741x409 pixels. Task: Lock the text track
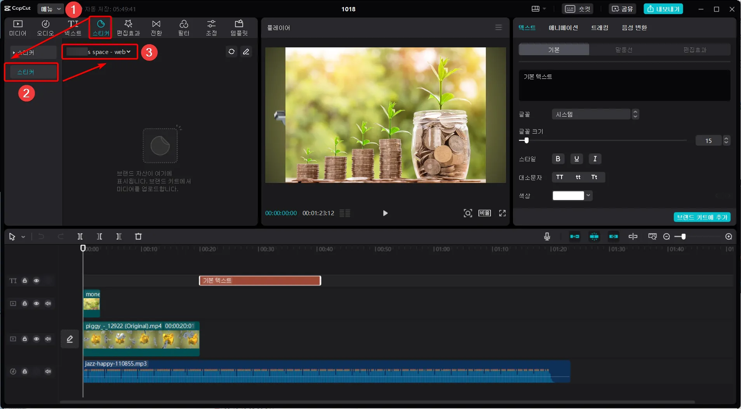tap(25, 280)
